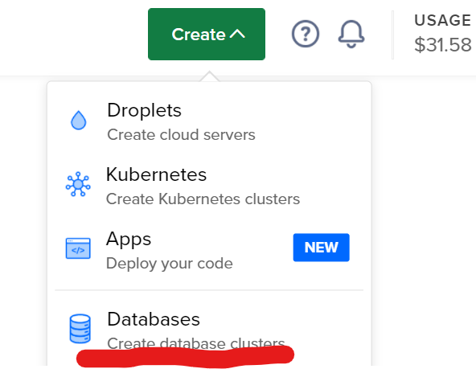Open the help question mark icon
The height and width of the screenshot is (369, 476).
click(306, 34)
